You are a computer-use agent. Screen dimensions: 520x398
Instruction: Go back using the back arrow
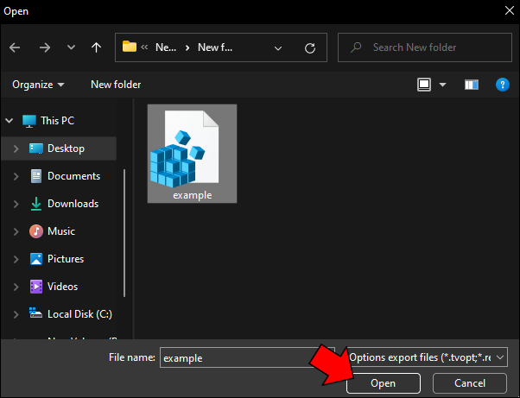(x=15, y=47)
